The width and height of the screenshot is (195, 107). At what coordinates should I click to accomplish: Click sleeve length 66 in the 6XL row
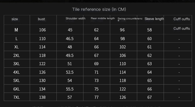point(150,89)
